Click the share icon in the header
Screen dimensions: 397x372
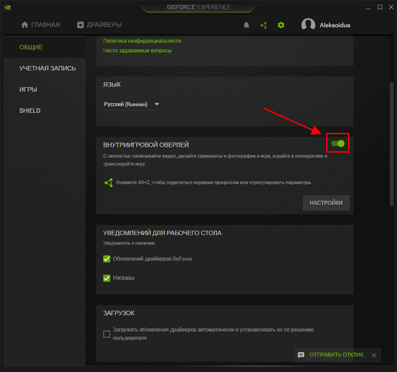(263, 25)
